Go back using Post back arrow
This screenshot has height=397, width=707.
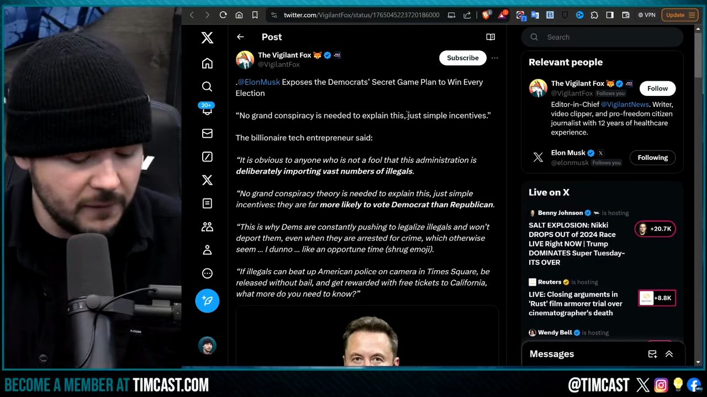click(240, 37)
